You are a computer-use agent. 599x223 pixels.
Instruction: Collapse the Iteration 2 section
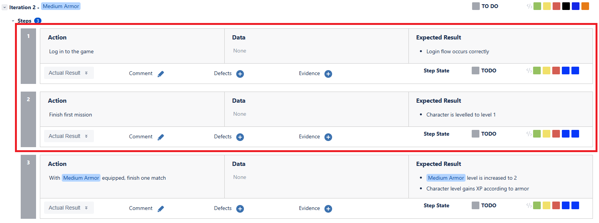5,7
